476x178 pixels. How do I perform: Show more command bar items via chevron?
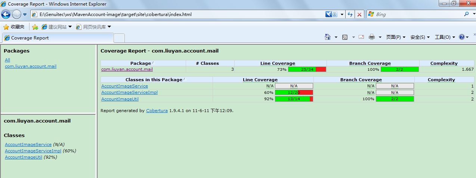[x=474, y=35]
